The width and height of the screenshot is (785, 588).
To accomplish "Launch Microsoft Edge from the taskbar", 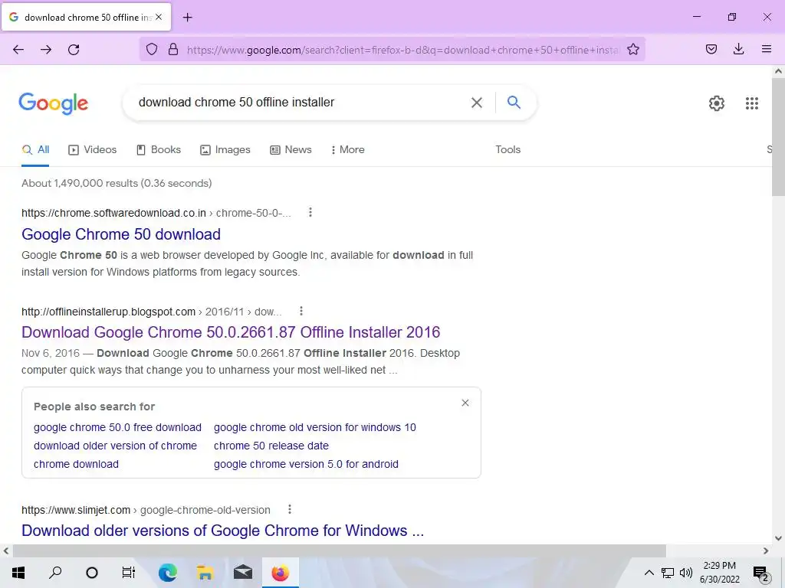I will [x=168, y=573].
